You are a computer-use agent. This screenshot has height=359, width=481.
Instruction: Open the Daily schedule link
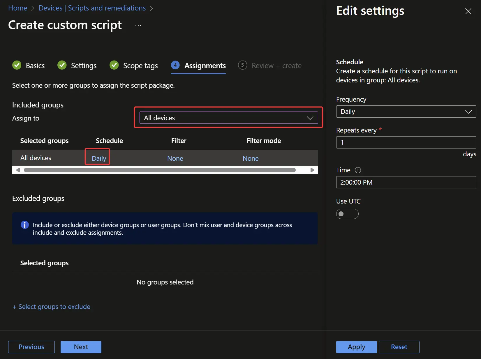click(99, 158)
